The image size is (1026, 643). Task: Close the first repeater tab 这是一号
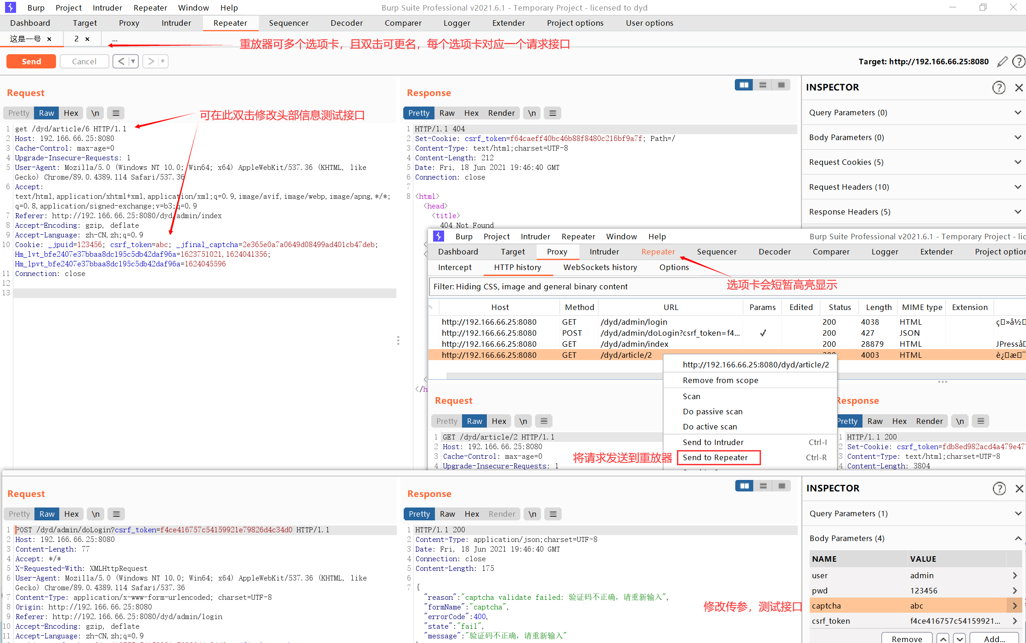(49, 39)
